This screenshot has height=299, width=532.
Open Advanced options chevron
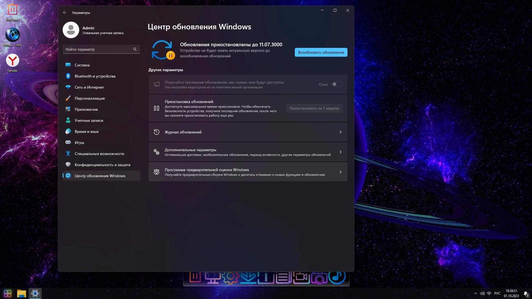[x=340, y=152]
